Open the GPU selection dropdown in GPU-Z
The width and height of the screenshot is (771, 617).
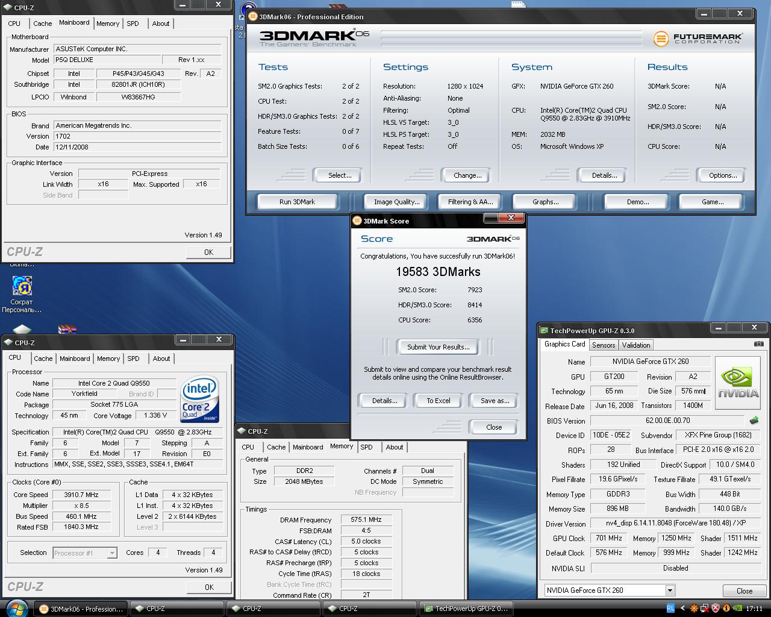[x=669, y=590]
